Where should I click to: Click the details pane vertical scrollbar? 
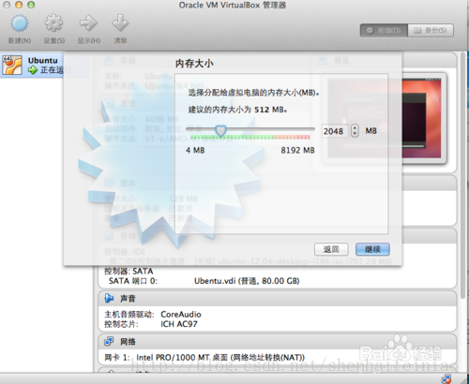(463, 175)
